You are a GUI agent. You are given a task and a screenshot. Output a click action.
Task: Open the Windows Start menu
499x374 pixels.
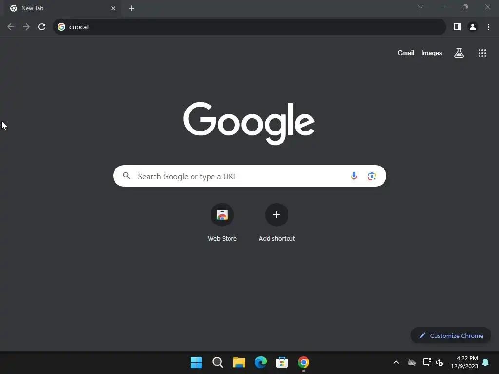[x=196, y=362]
